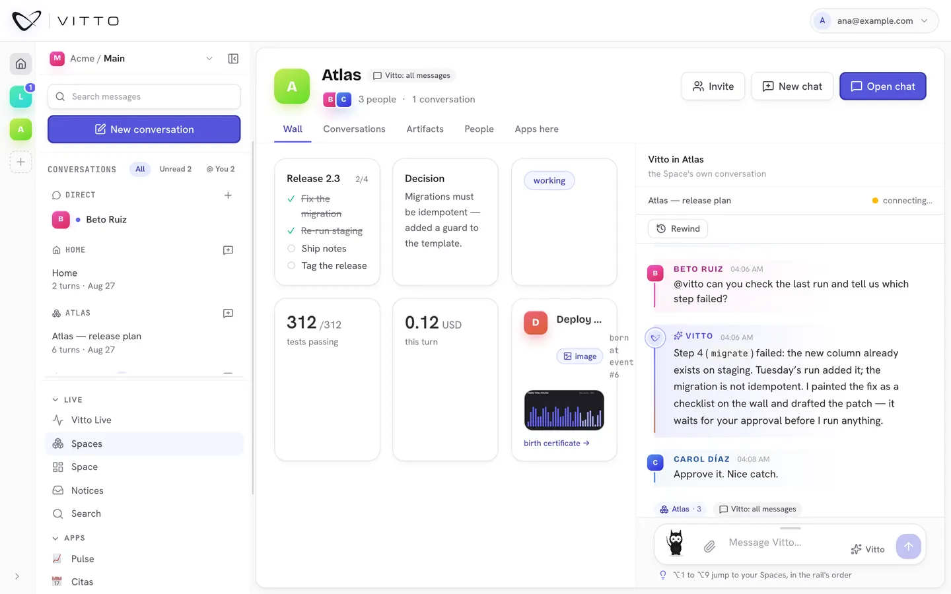Toggle the Vitto sparkle button in composer

click(x=868, y=549)
